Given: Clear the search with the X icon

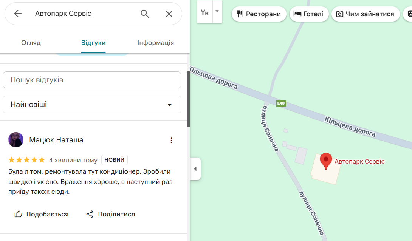Looking at the screenshot, I should click(x=169, y=14).
